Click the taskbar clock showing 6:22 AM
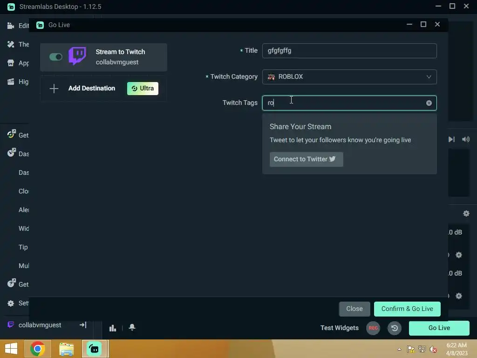This screenshot has height=358, width=477. [457, 349]
